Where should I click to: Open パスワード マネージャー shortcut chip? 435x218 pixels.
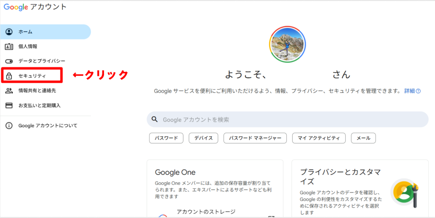255,138
